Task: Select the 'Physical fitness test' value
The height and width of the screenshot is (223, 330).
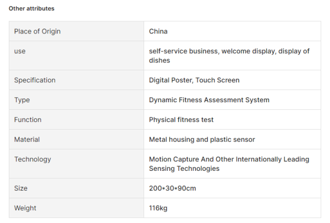Action: 181,120
